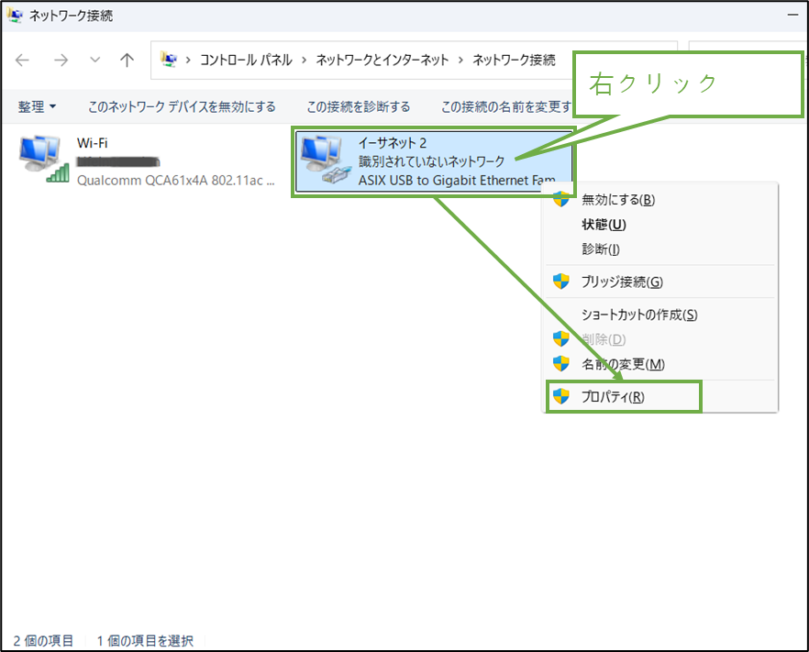Viewport: 809px width, 652px height.
Task: Choose プロパティ(R) from context menu
Action: [x=660, y=397]
